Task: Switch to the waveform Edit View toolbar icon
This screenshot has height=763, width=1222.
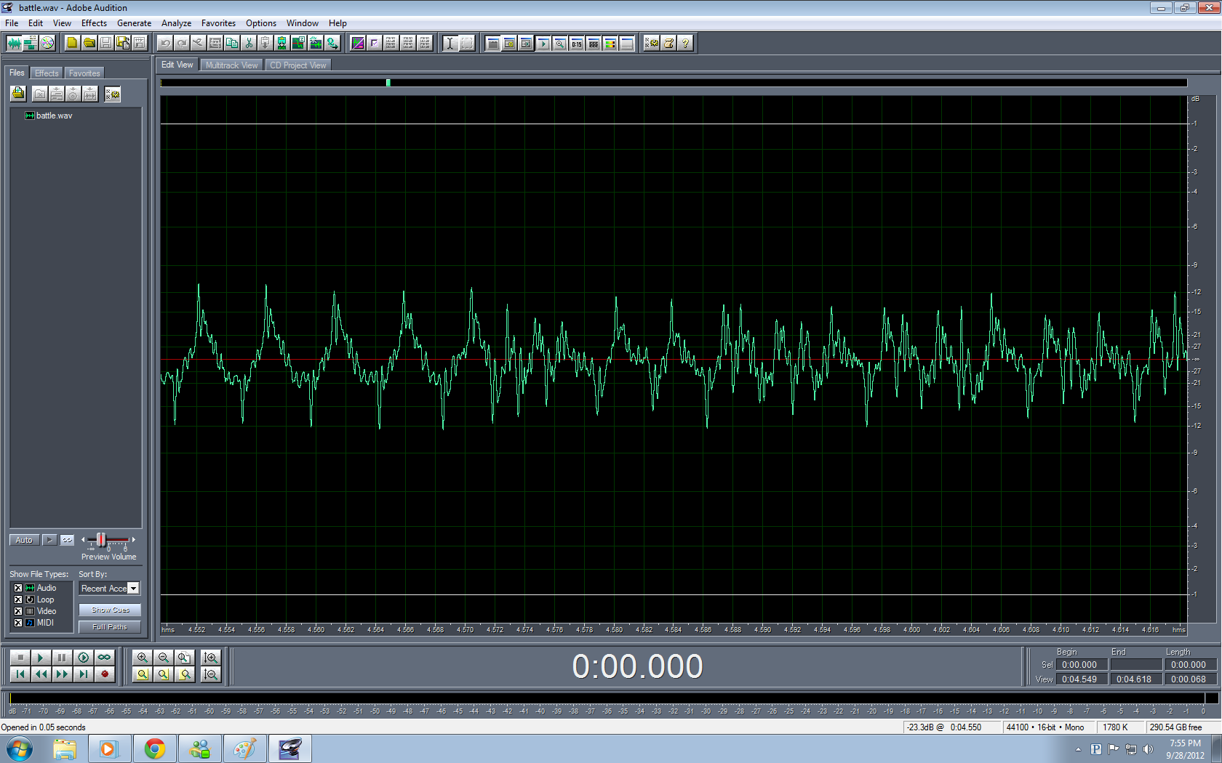Action: 14,43
